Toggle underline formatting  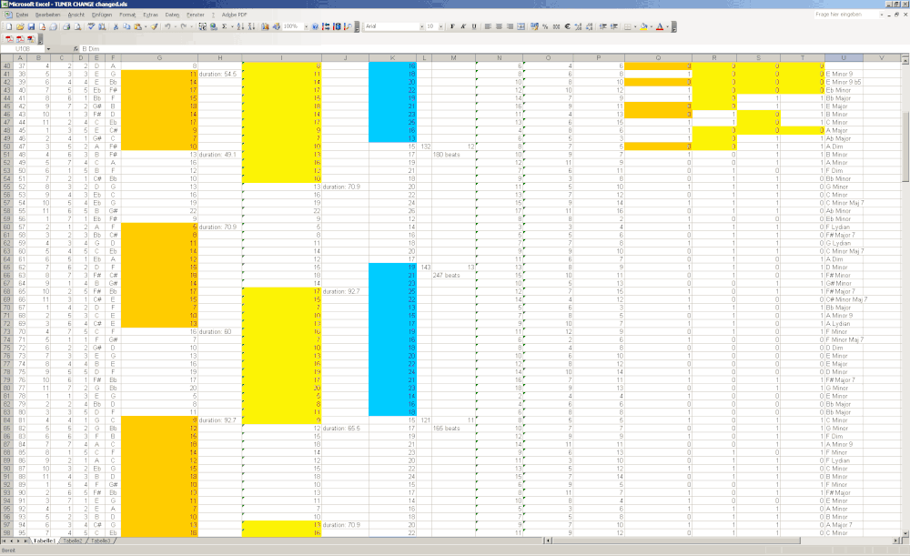(474, 26)
